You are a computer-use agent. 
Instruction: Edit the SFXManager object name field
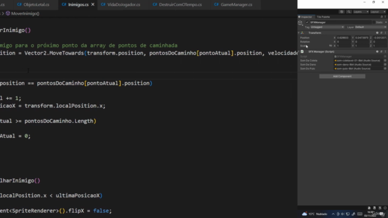pos(341,22)
